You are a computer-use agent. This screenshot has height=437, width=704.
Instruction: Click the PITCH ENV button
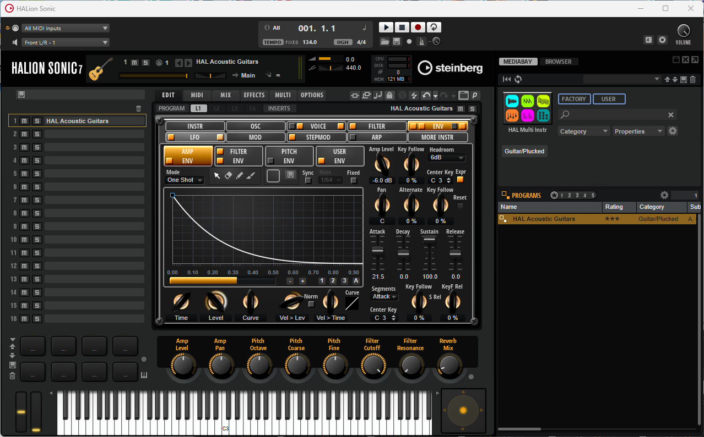click(x=289, y=156)
